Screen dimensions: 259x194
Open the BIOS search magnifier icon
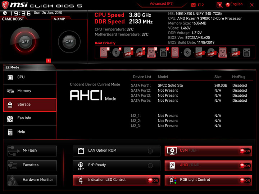[219, 5]
